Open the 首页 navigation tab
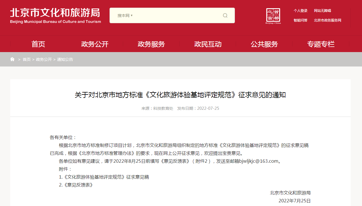This screenshot has width=362, height=206. (x=38, y=44)
